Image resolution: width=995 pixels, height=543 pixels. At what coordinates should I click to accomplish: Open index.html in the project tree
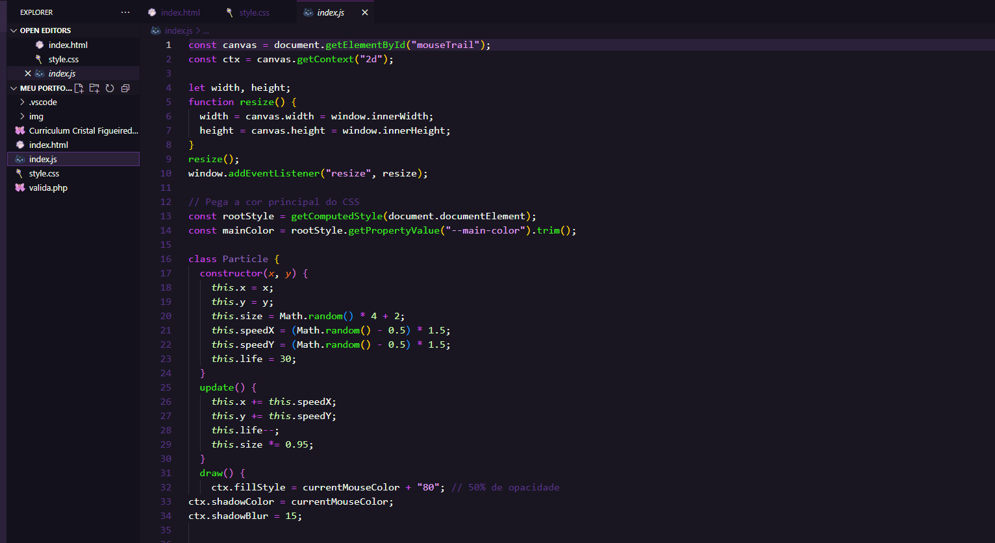pos(73,145)
